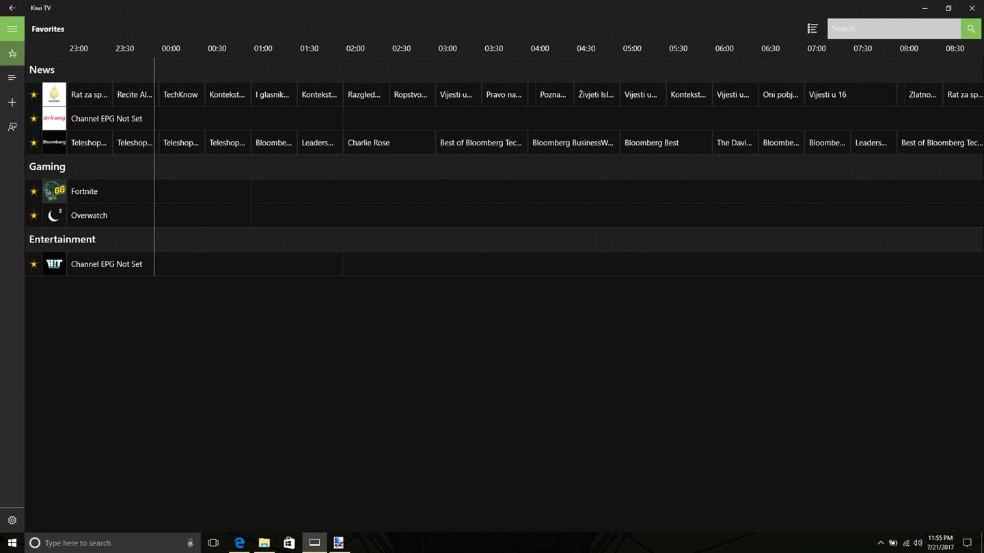Toggle favorite star on Al Jazeera row
The width and height of the screenshot is (984, 553).
tap(33, 95)
